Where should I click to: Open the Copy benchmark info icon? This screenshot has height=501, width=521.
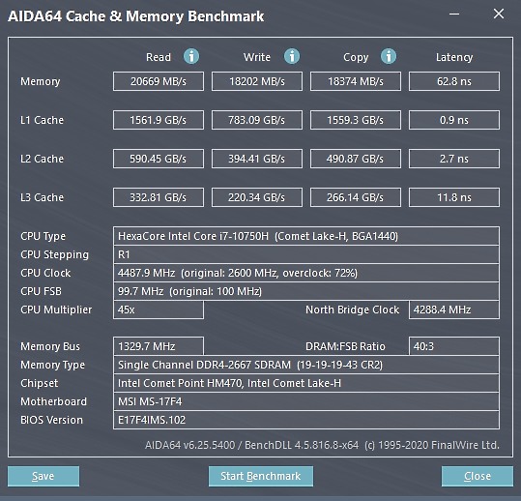coord(389,56)
